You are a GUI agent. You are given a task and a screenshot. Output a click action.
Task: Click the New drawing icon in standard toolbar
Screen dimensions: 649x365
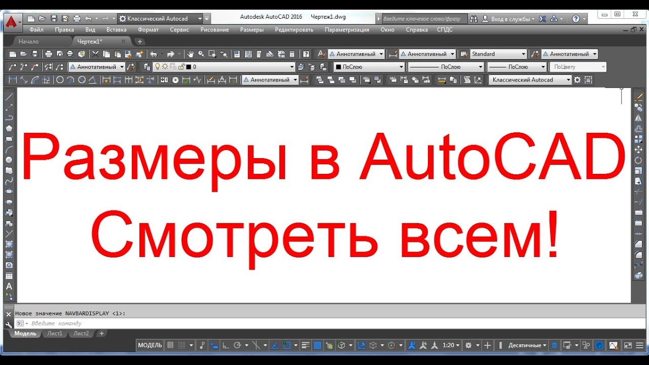tap(13, 54)
